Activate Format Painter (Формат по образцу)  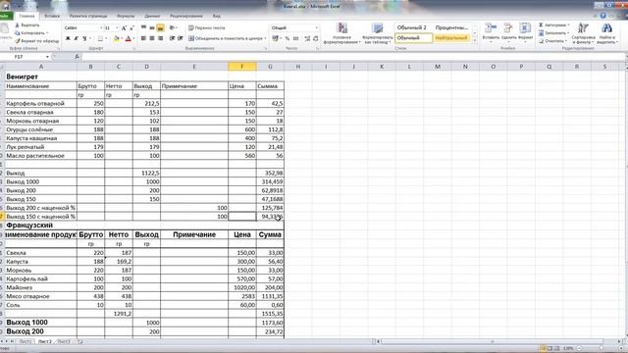(x=37, y=41)
